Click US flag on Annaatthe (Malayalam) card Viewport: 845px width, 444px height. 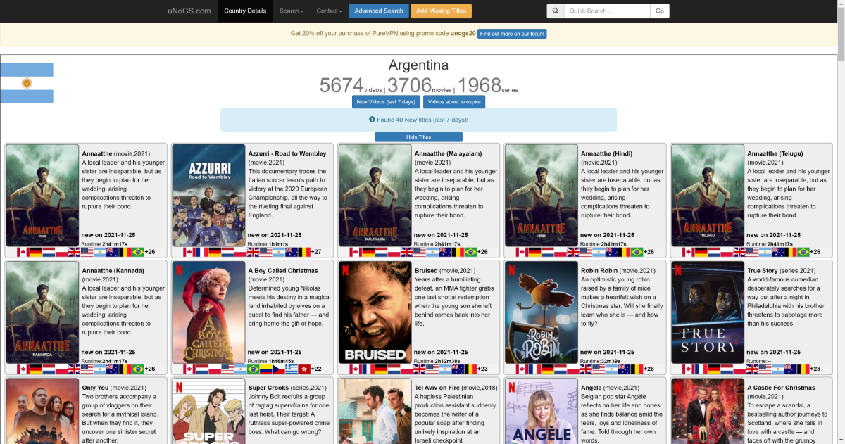click(x=419, y=251)
